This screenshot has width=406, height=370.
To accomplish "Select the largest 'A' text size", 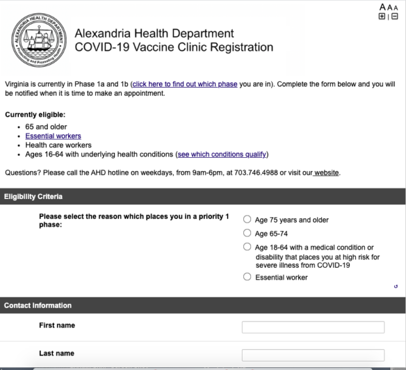I will coord(382,6).
